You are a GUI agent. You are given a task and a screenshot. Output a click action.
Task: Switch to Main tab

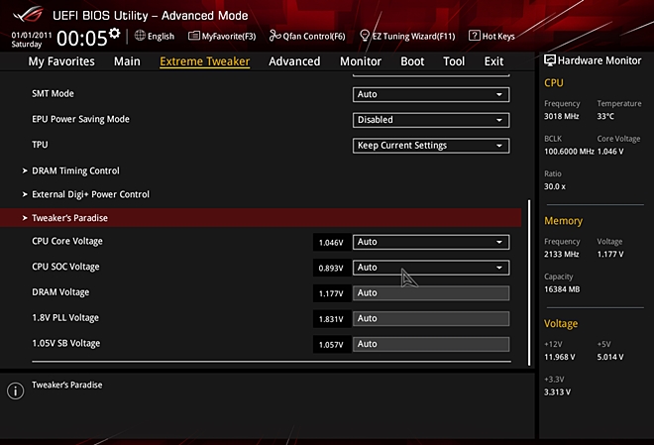[x=127, y=61]
